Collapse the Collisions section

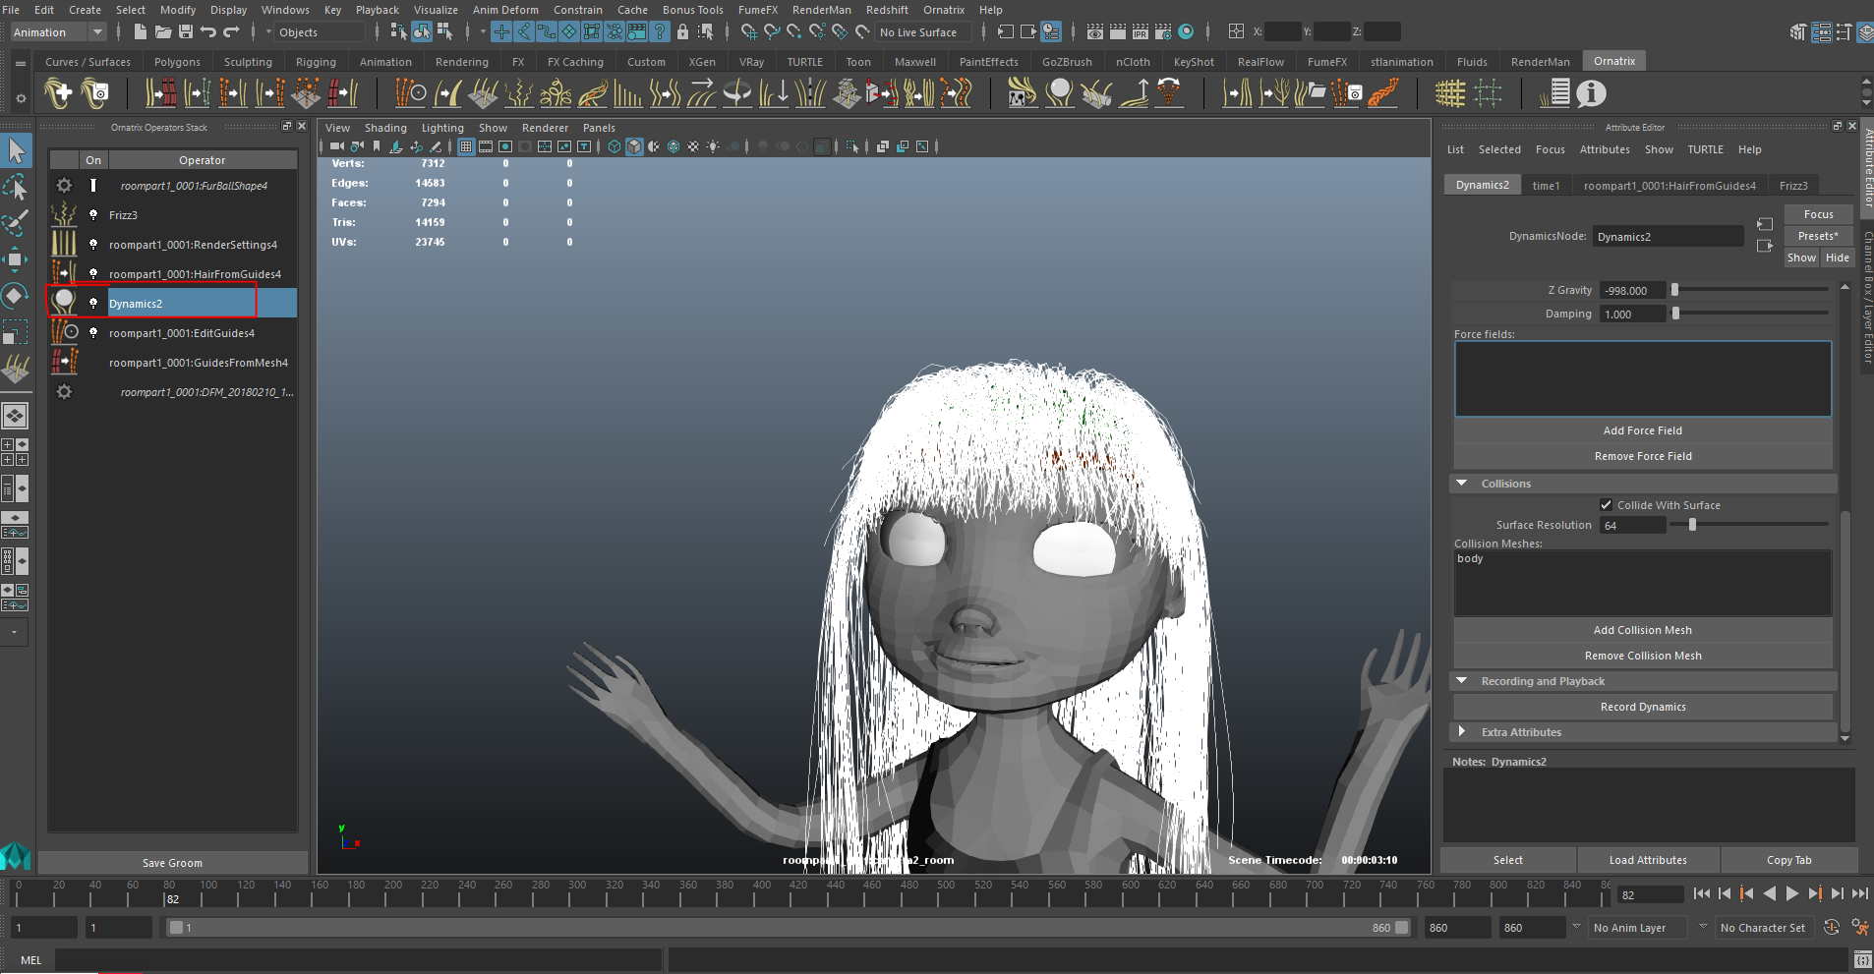1462,484
